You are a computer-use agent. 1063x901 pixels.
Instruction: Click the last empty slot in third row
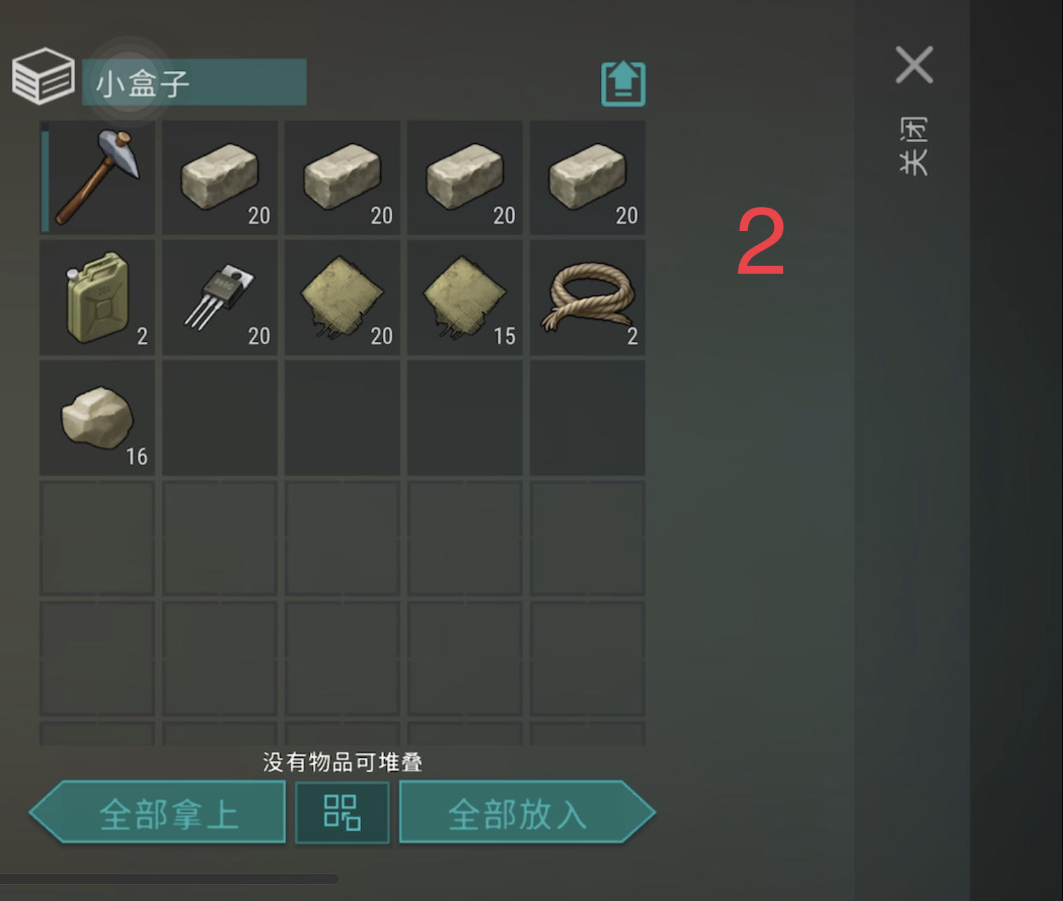tap(588, 418)
